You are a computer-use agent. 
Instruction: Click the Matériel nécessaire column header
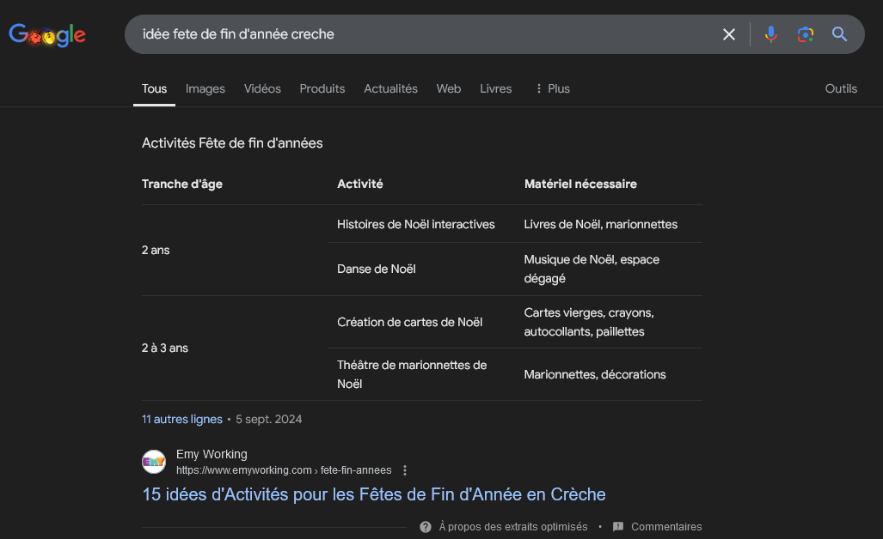(580, 185)
